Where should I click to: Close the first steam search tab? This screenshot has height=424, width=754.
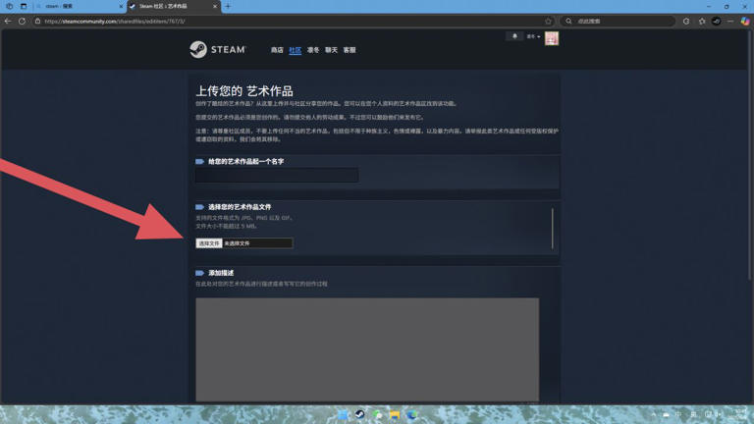point(121,6)
